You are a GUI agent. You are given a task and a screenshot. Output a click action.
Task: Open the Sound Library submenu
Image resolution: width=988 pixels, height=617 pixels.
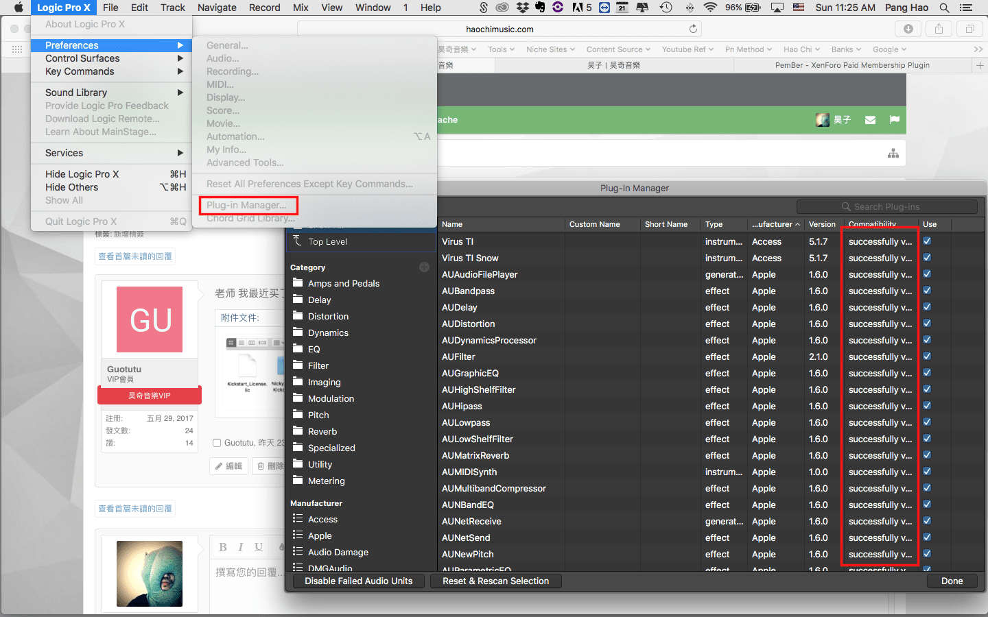click(x=111, y=93)
